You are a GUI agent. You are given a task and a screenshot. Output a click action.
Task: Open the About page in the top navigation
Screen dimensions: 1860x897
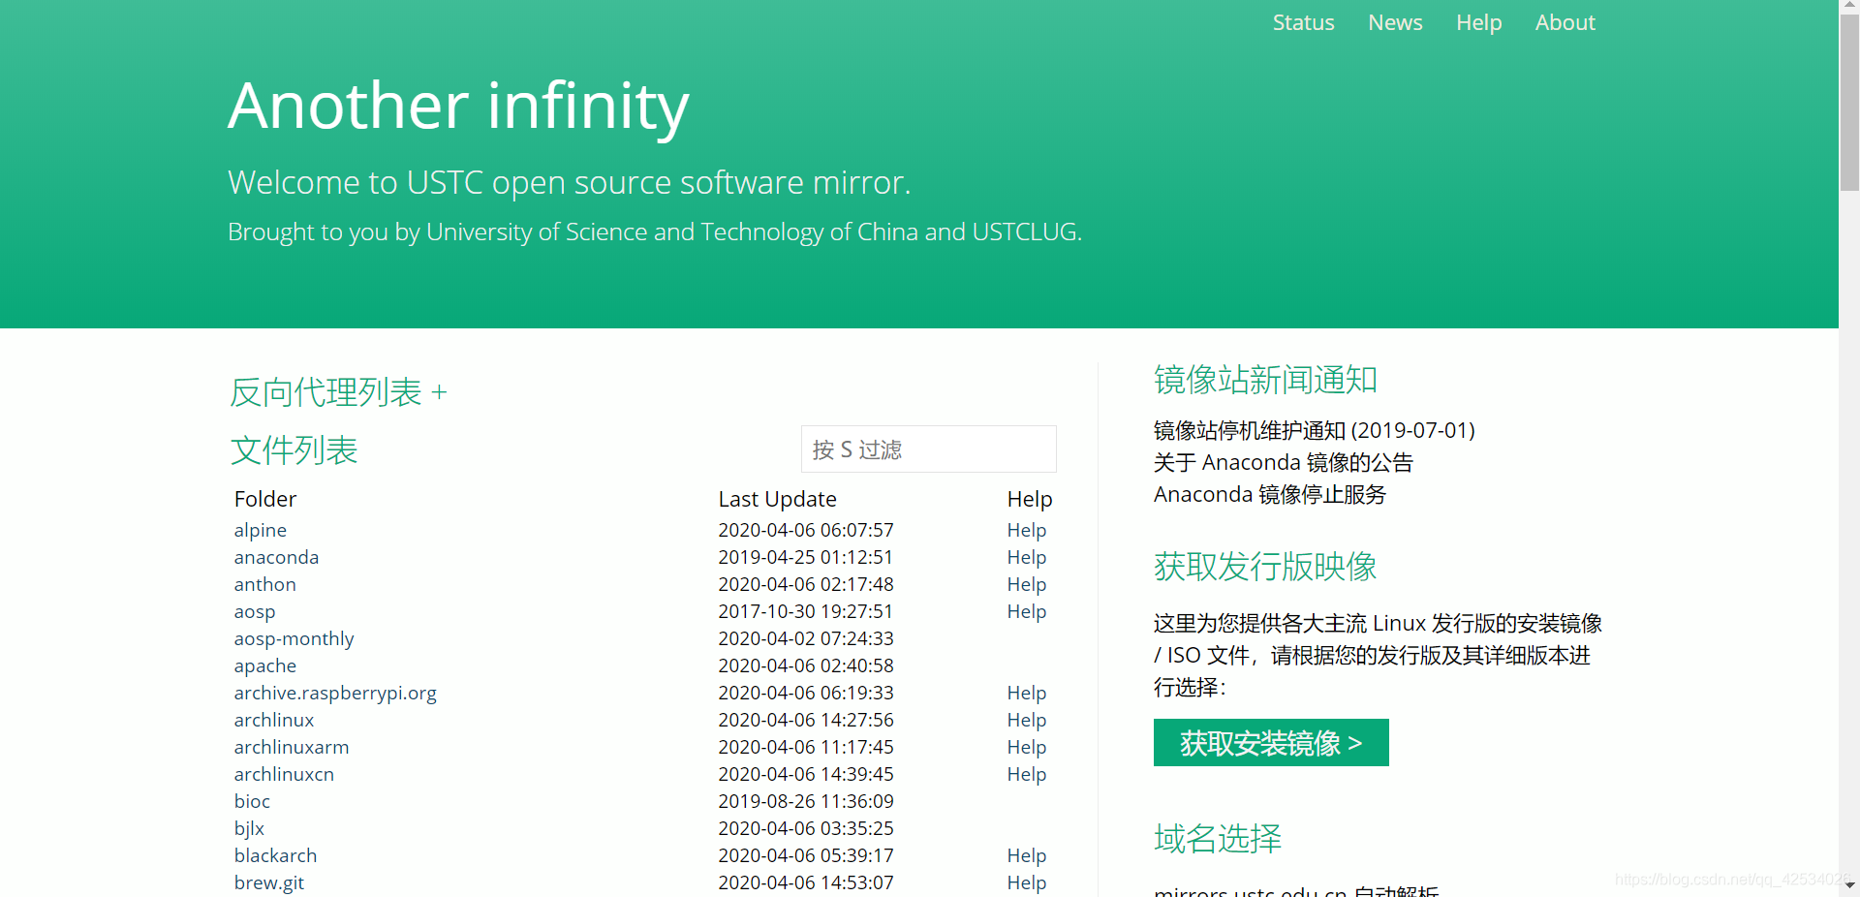click(1565, 22)
